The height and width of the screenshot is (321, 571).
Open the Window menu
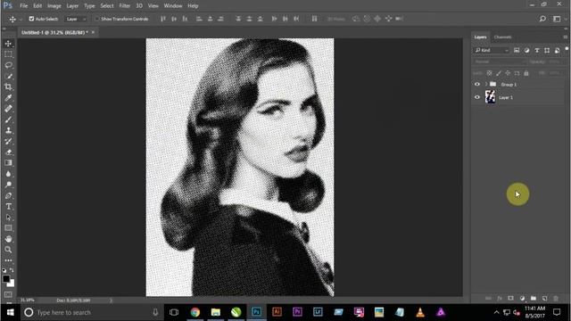(x=173, y=6)
